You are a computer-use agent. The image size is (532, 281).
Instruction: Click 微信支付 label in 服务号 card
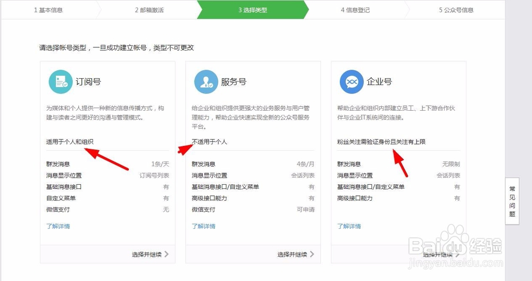[204, 209]
